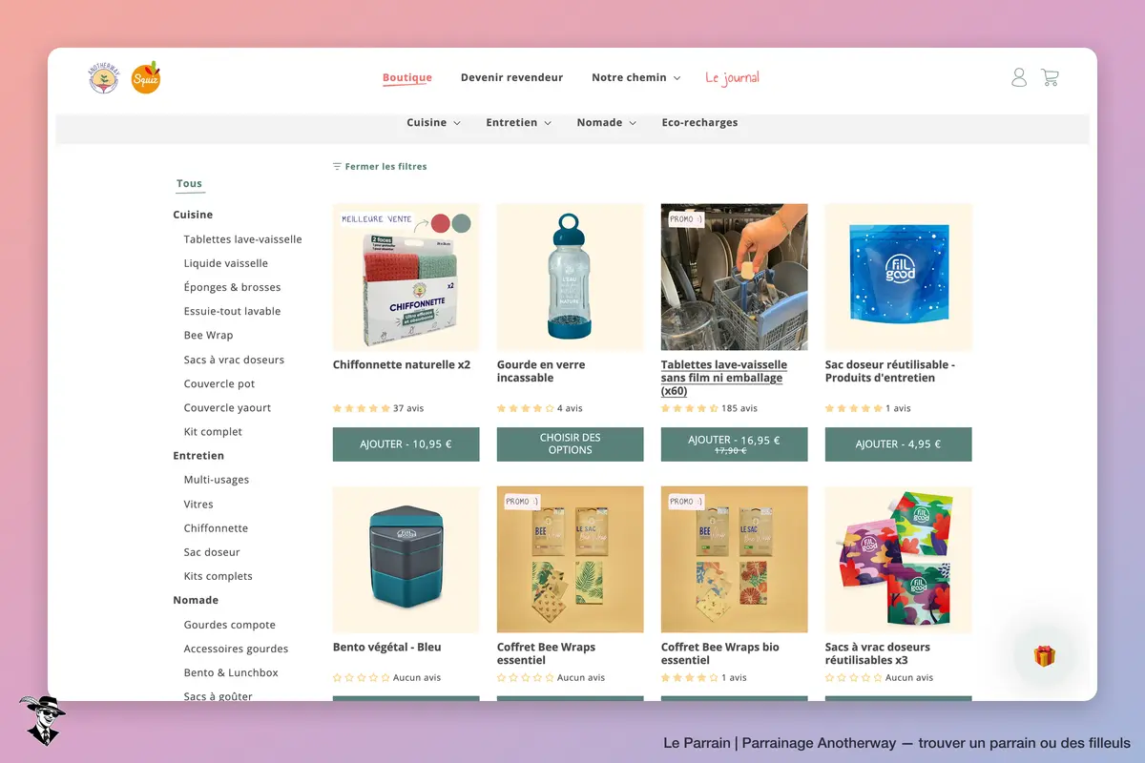Filter by Vitres

pos(198,504)
